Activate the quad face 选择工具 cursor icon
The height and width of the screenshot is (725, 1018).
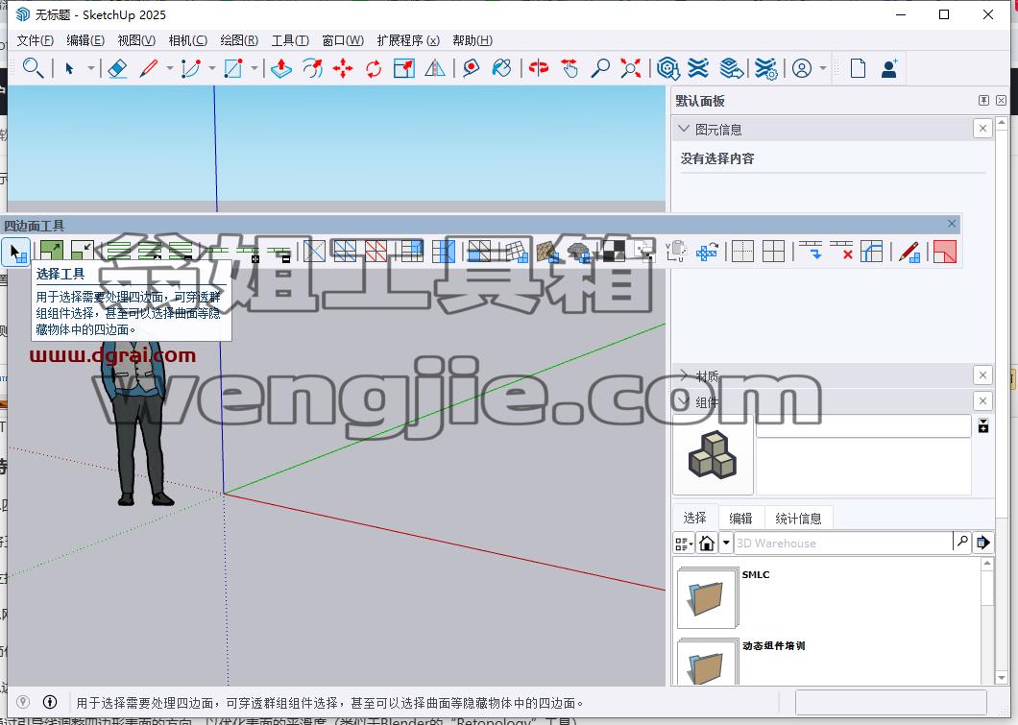[16, 252]
